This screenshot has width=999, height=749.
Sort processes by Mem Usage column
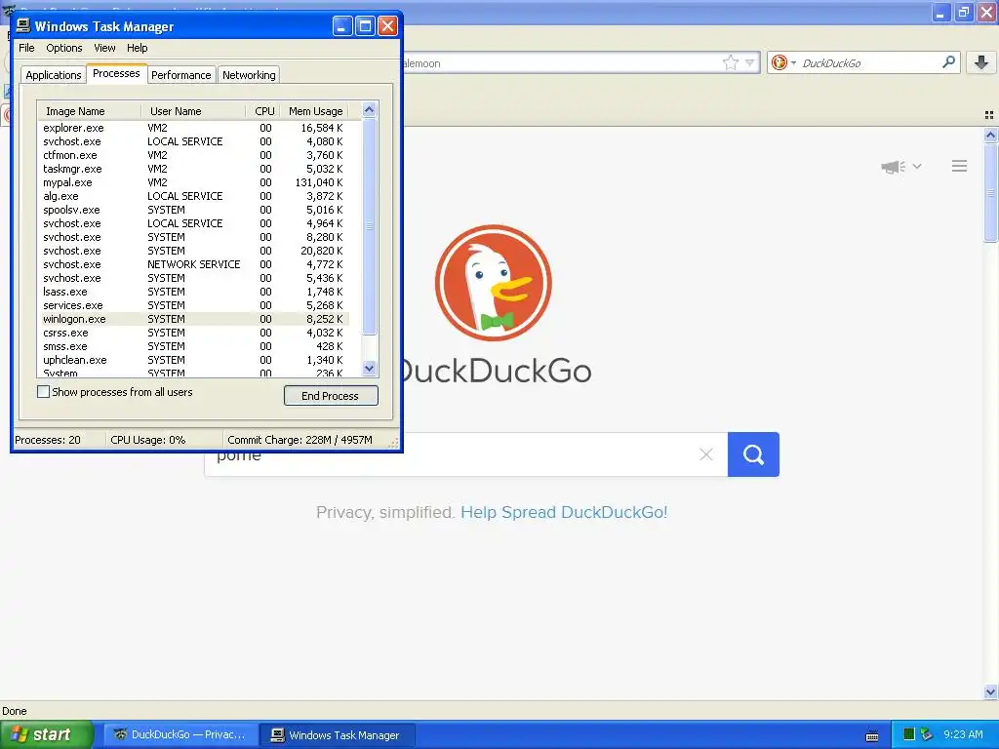click(x=315, y=111)
